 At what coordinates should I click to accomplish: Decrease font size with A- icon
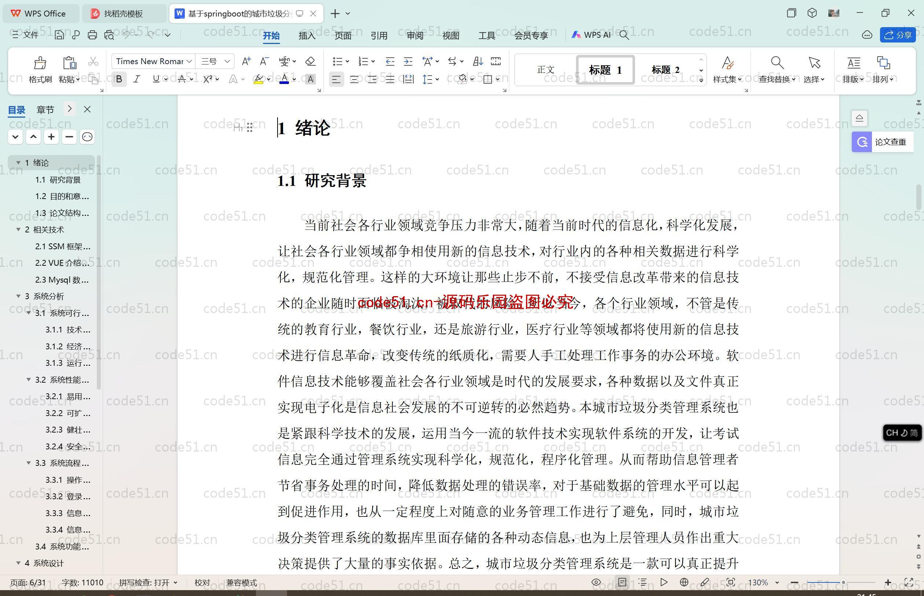point(264,61)
